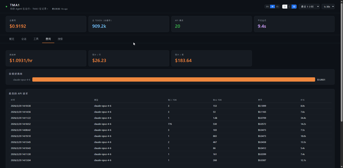Select the request row at 14:13:04

(x=170, y=160)
